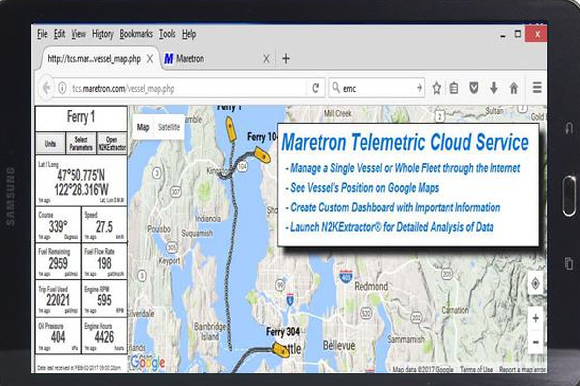Tap the tablet's back key
This screenshot has width=580, height=386.
[569, 128]
